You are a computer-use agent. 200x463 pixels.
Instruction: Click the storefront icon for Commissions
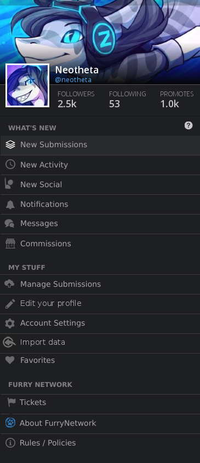(10, 244)
